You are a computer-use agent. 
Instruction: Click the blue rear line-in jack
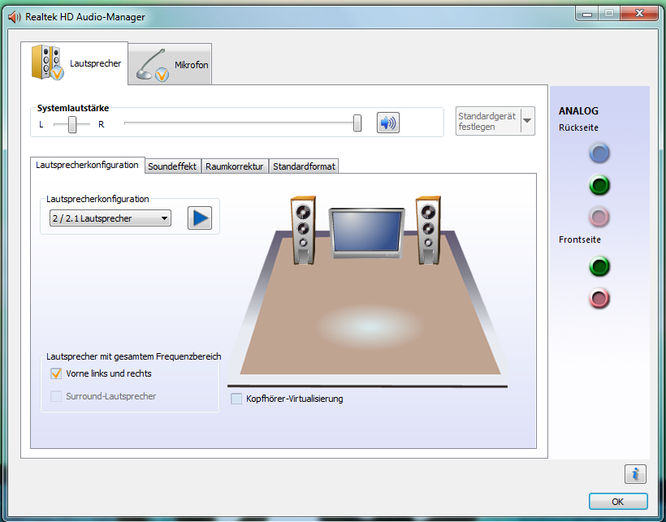tap(599, 153)
